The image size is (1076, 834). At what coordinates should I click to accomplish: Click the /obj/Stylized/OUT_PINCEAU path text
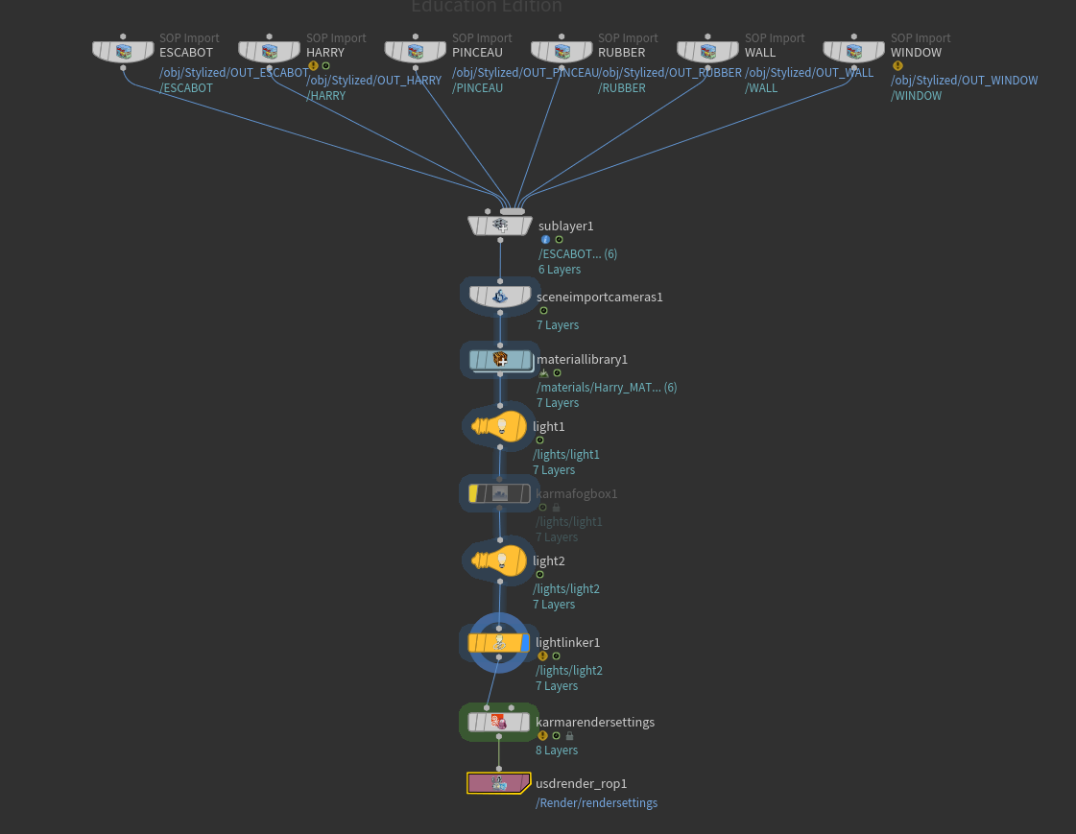(526, 73)
